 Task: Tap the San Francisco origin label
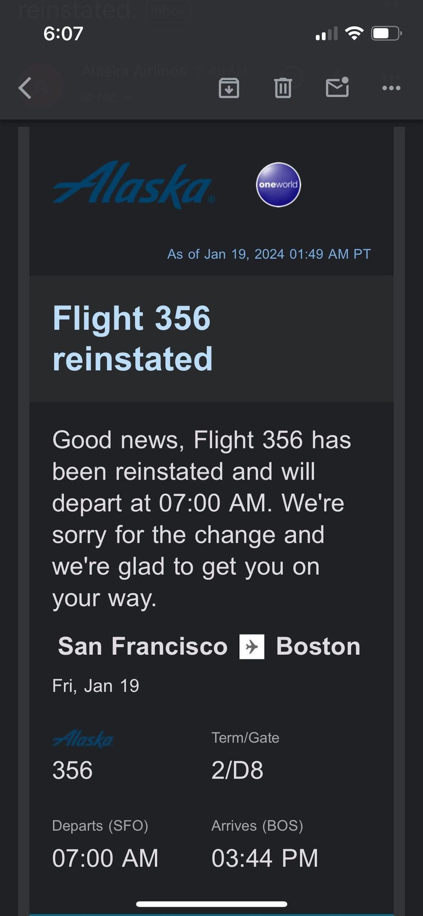[143, 647]
